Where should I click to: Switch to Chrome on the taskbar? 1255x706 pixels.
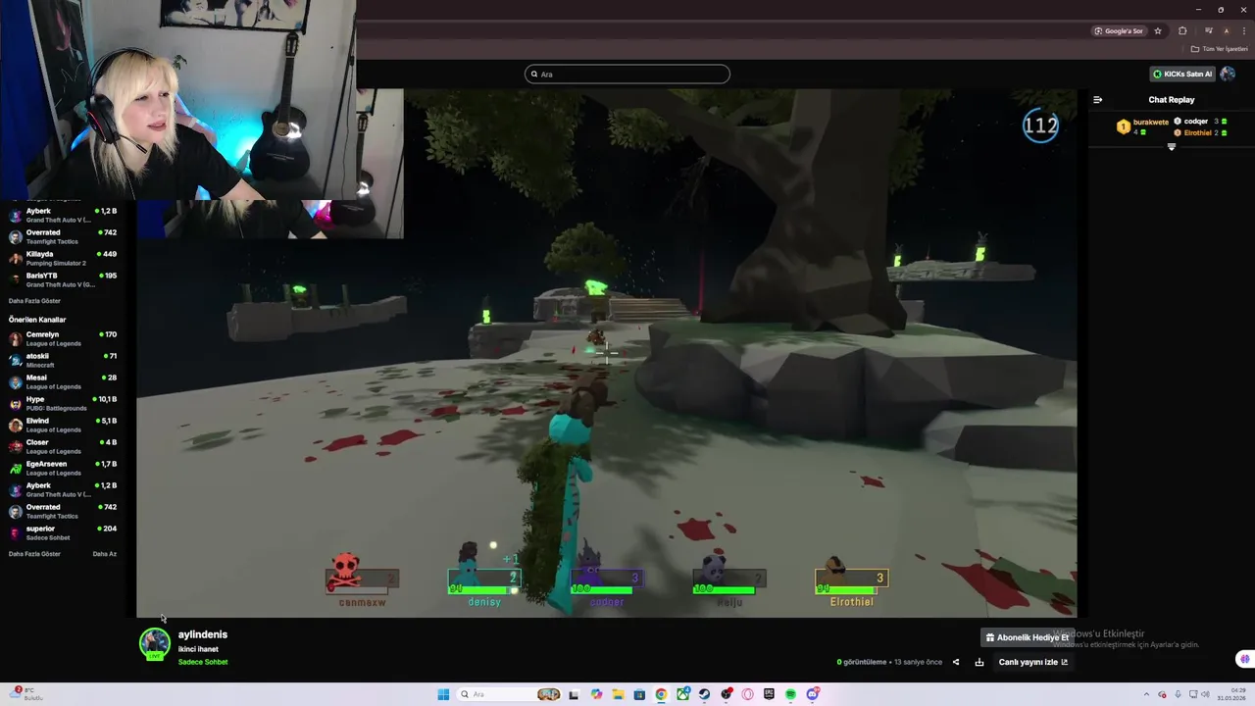coord(661,694)
